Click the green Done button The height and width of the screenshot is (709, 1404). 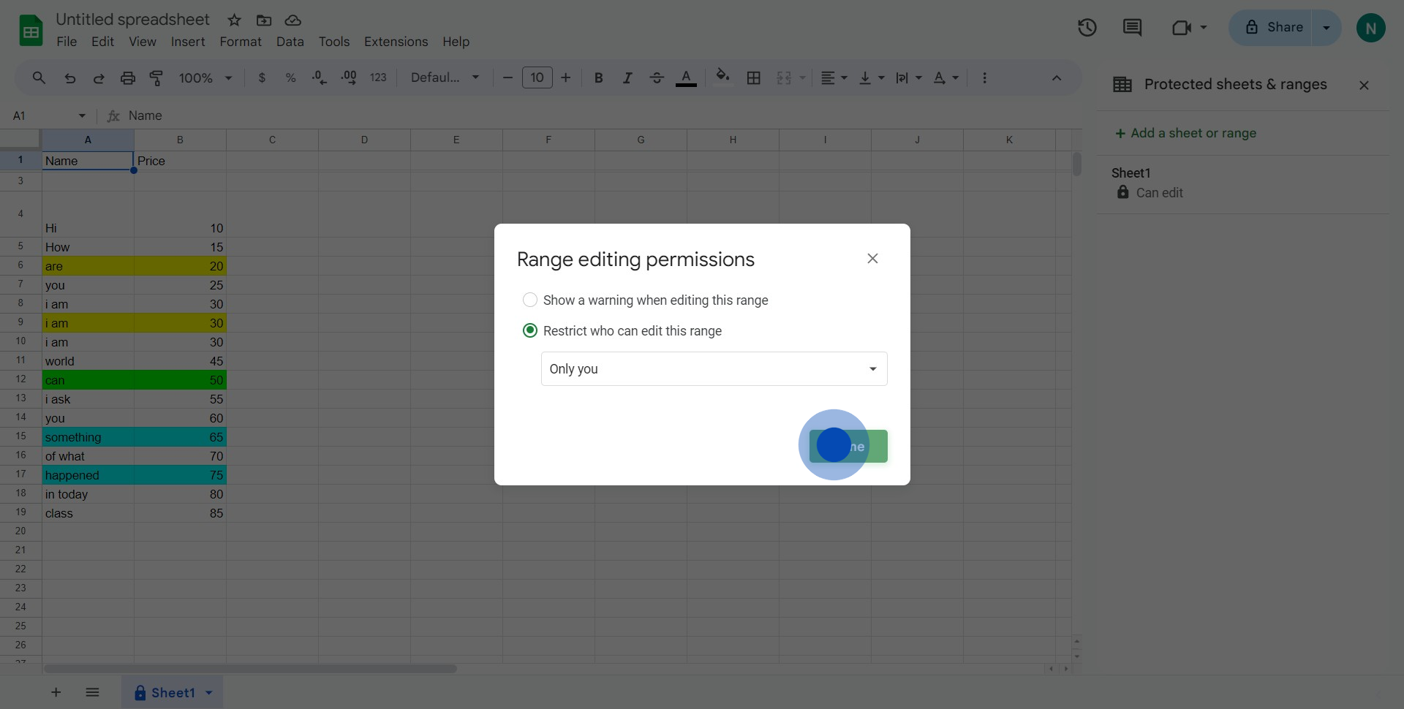click(x=848, y=446)
